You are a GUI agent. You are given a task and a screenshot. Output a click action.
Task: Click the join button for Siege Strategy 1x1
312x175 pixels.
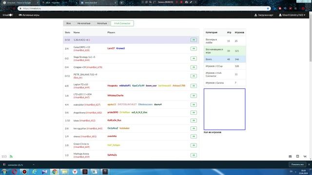194,58
